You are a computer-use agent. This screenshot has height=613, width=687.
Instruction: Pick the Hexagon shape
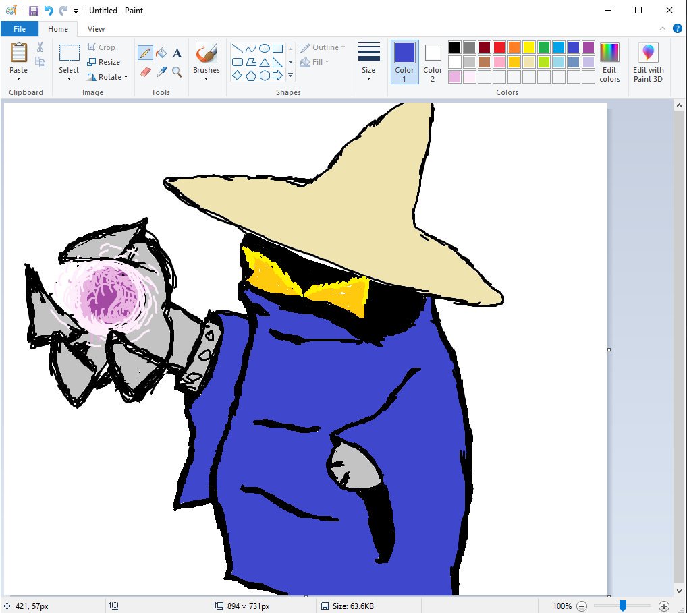tap(264, 76)
